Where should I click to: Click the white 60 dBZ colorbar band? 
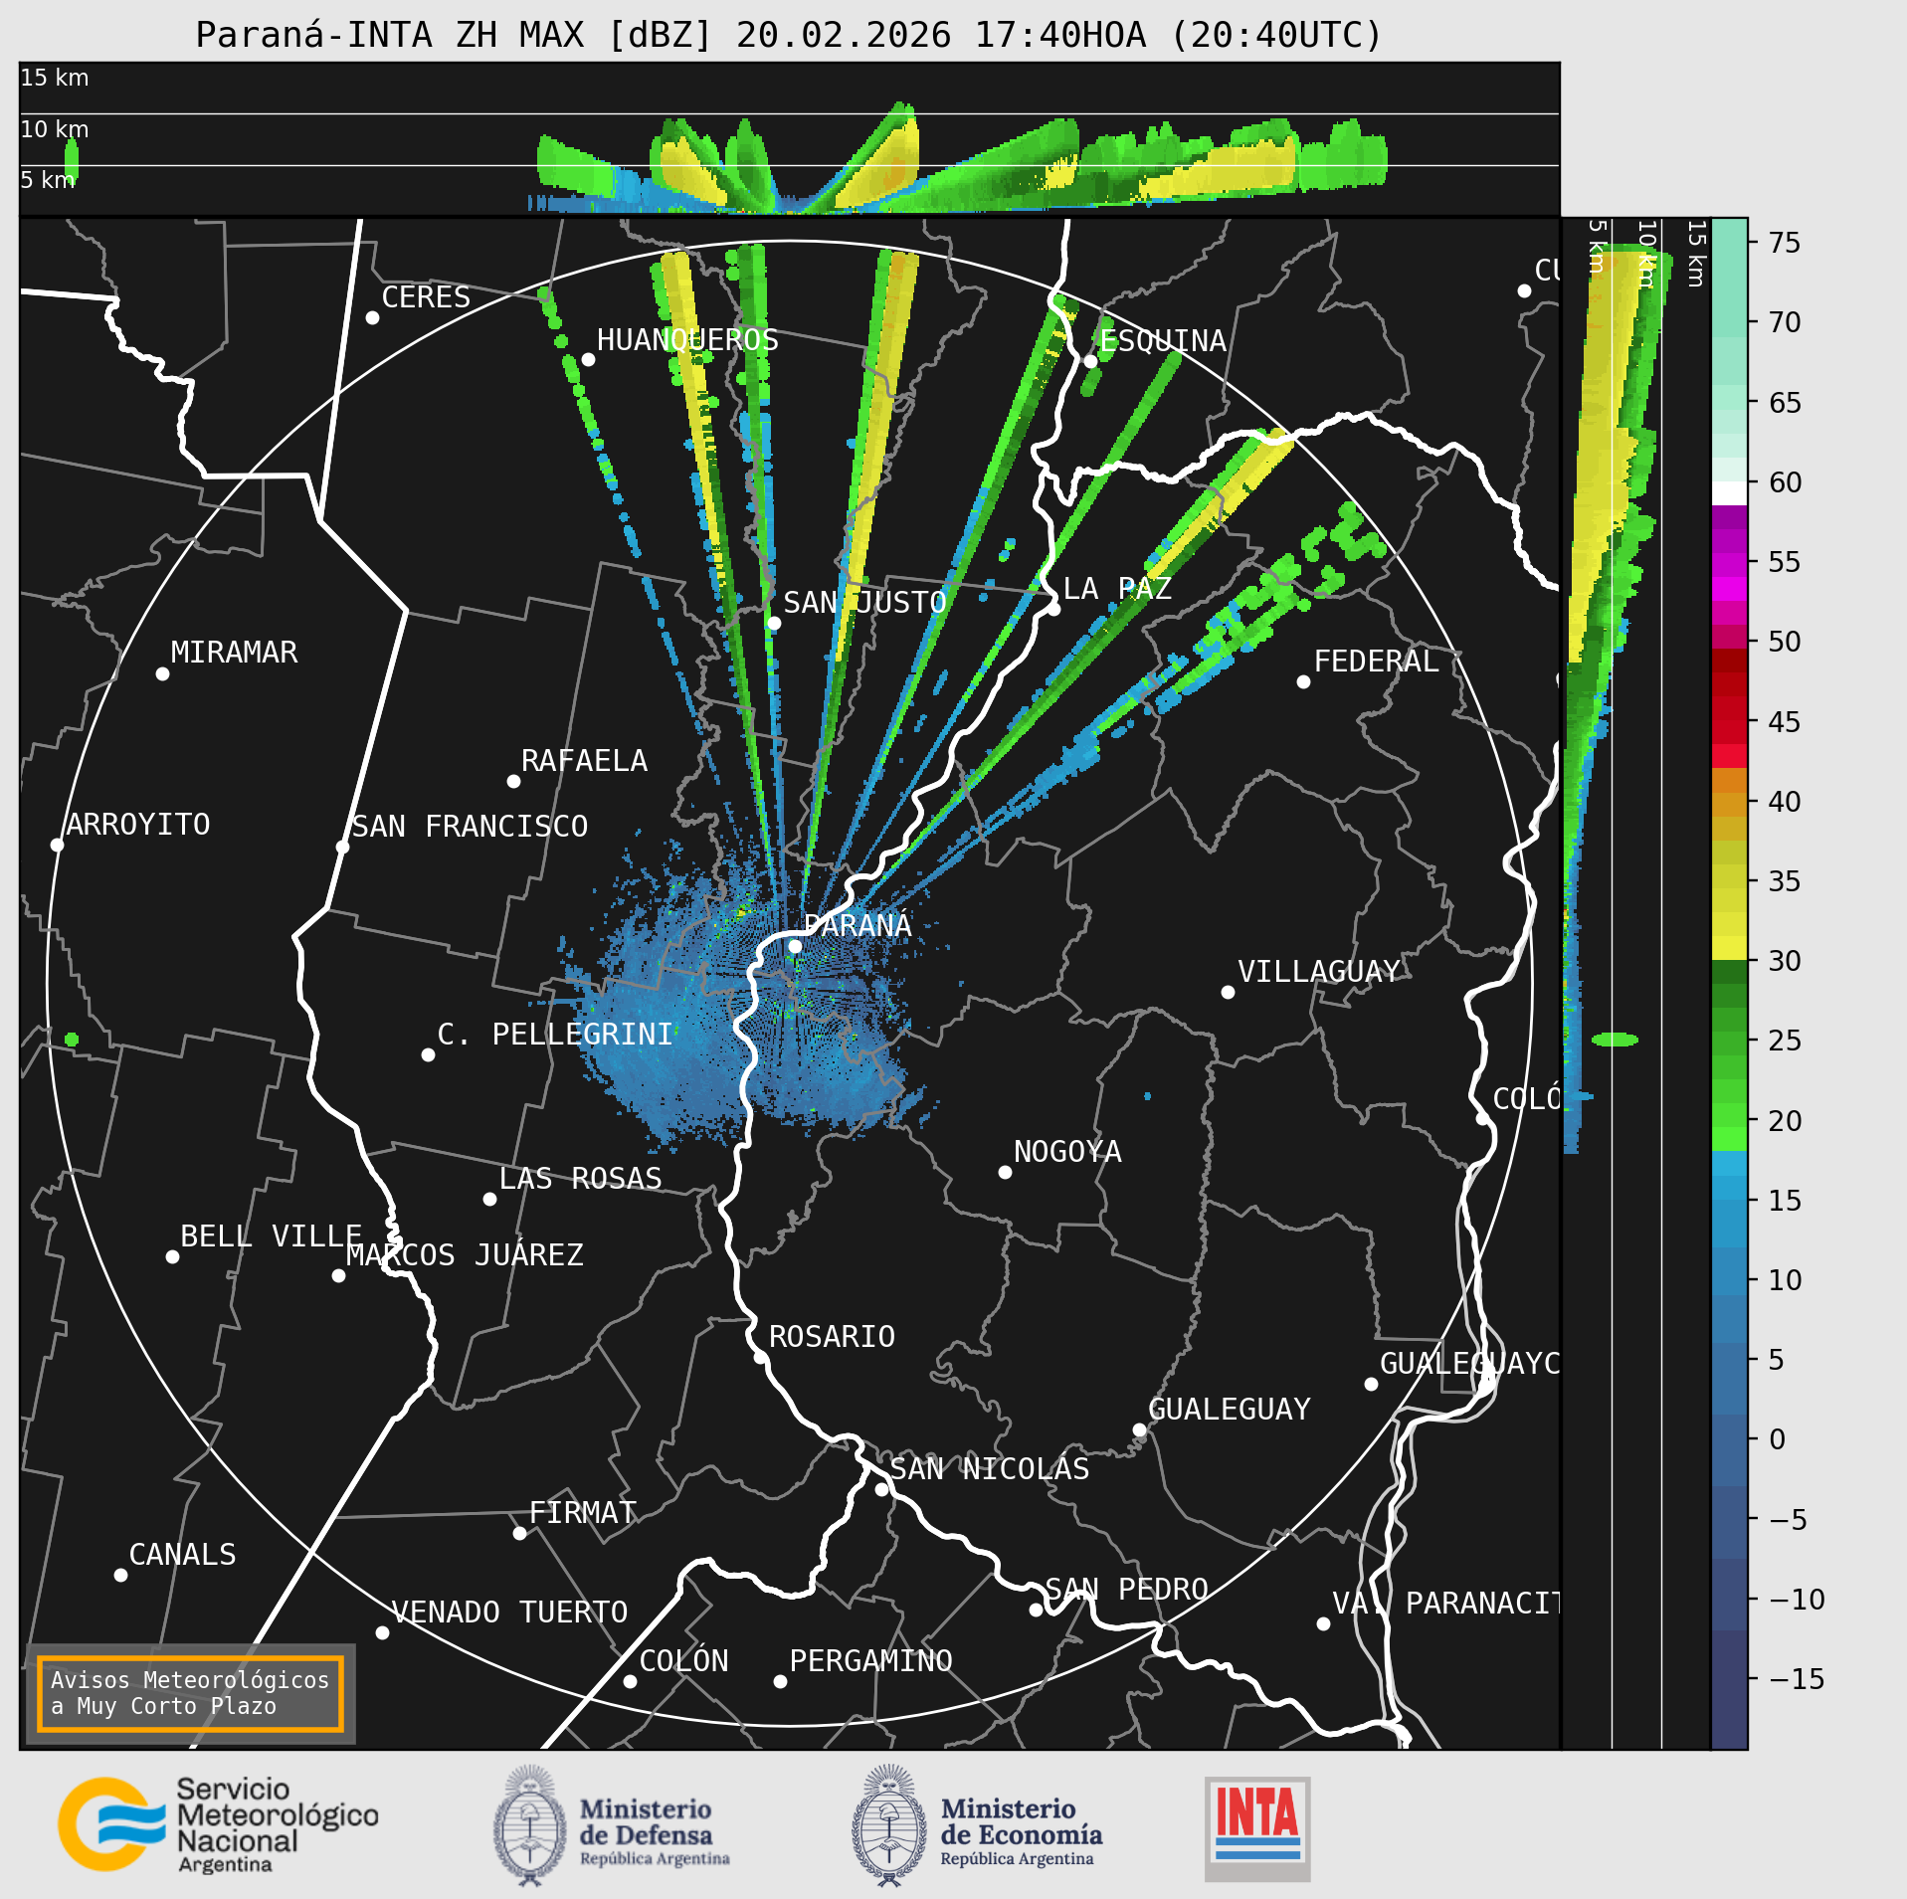[x=1729, y=493]
